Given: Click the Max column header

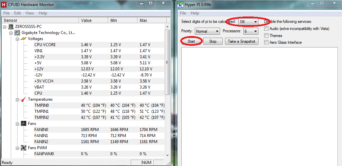Looking at the screenshot, I should [x=152, y=20].
